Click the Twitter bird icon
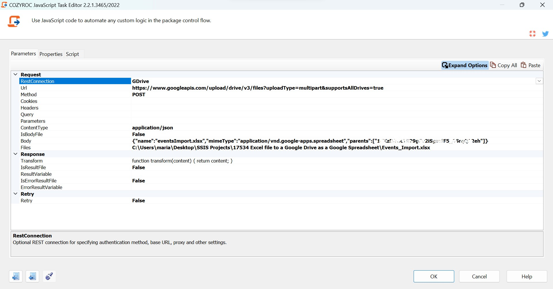The height and width of the screenshot is (289, 553). point(545,34)
